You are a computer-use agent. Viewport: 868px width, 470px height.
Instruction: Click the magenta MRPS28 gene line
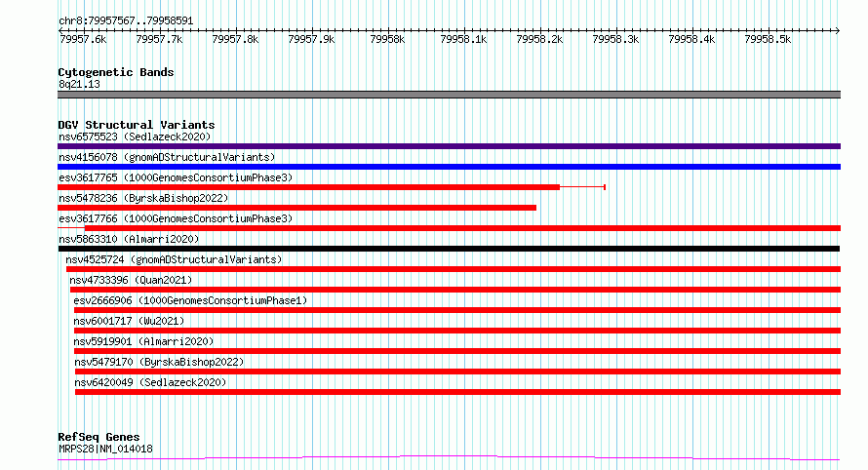pyautogui.click(x=449, y=457)
